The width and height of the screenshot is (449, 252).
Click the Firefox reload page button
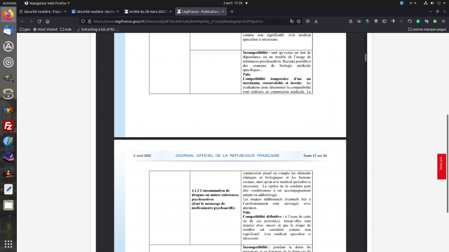(39, 21)
